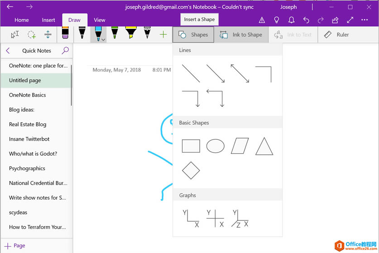The height and width of the screenshot is (253, 379).
Task: Open the scydeas page
Action: tap(36, 213)
